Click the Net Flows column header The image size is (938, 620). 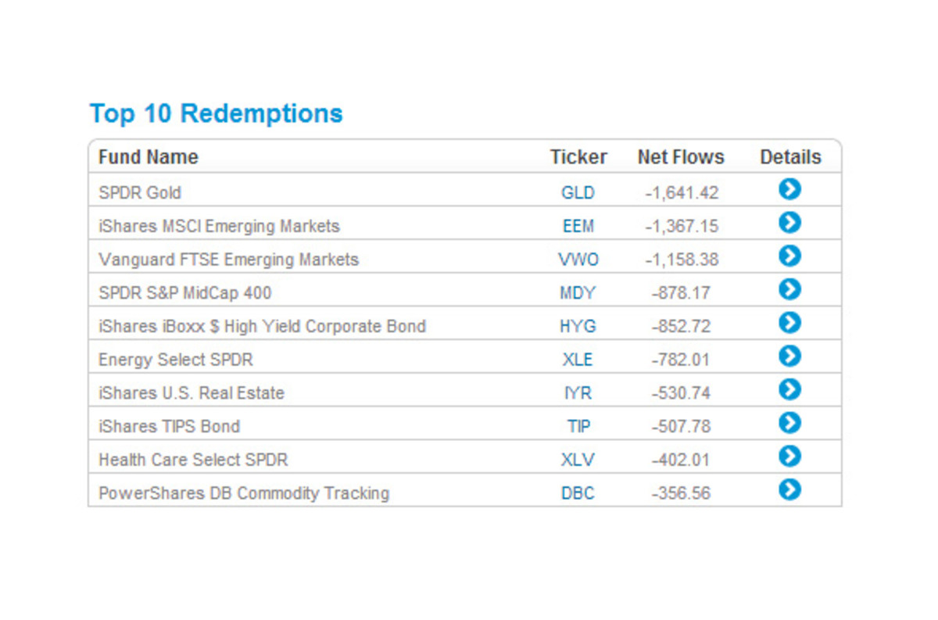pyautogui.click(x=680, y=157)
